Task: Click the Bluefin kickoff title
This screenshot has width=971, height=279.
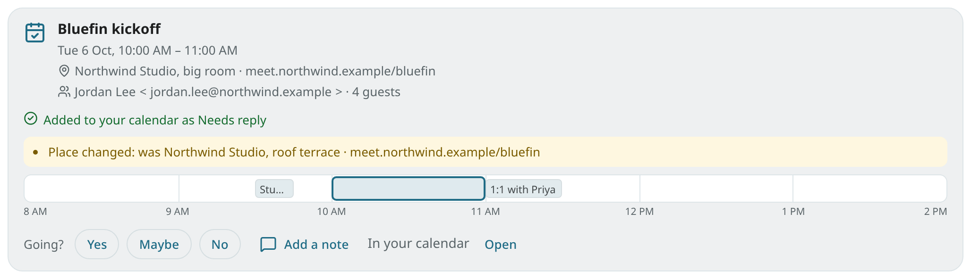Action: point(109,29)
